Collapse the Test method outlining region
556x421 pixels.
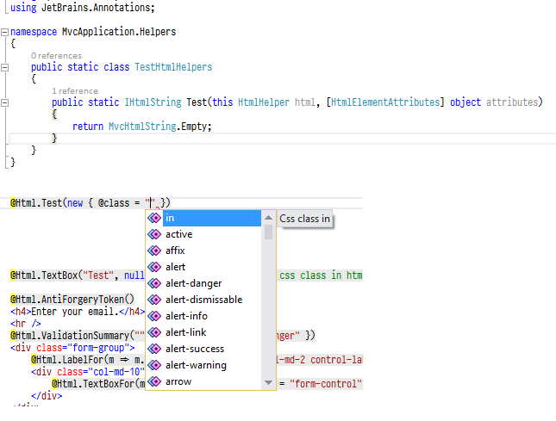tap(4, 102)
